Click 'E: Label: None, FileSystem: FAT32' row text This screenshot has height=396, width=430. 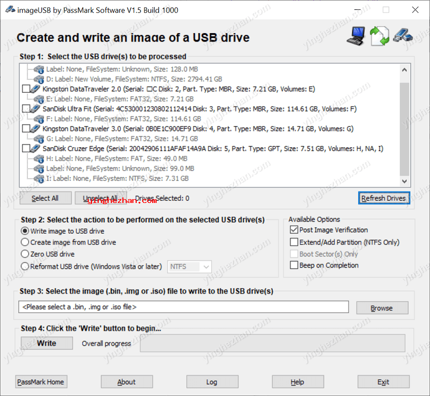pyautogui.click(x=120, y=99)
